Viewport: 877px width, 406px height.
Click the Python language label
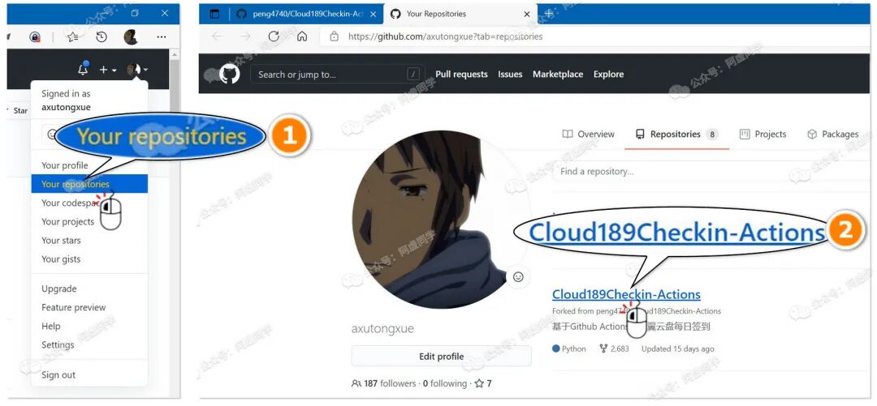point(568,348)
